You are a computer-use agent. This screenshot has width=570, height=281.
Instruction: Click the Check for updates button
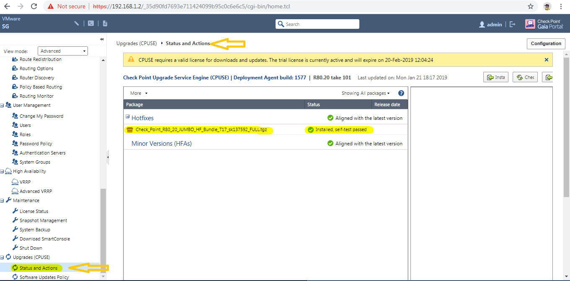click(525, 77)
